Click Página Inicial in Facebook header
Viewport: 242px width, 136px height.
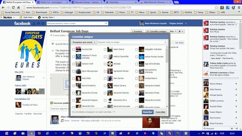click(176, 23)
